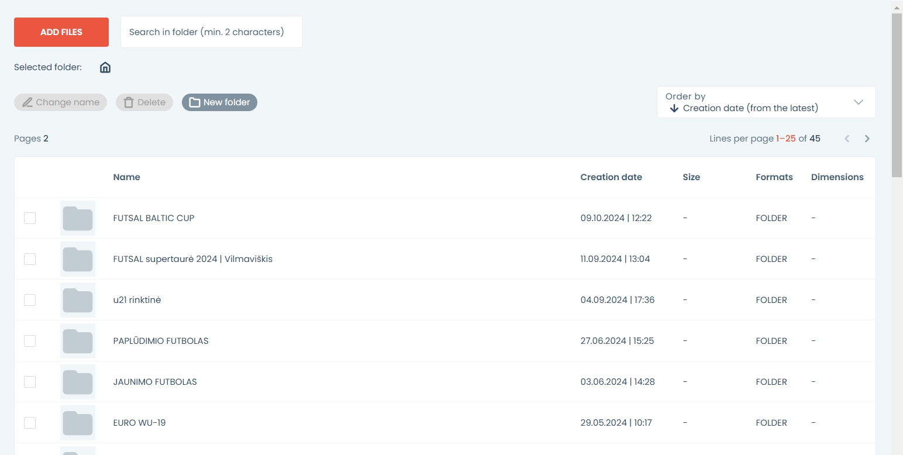Screen dimensions: 903x455
Task: Click the vertical scrollbar thumb
Action: pos(897,94)
